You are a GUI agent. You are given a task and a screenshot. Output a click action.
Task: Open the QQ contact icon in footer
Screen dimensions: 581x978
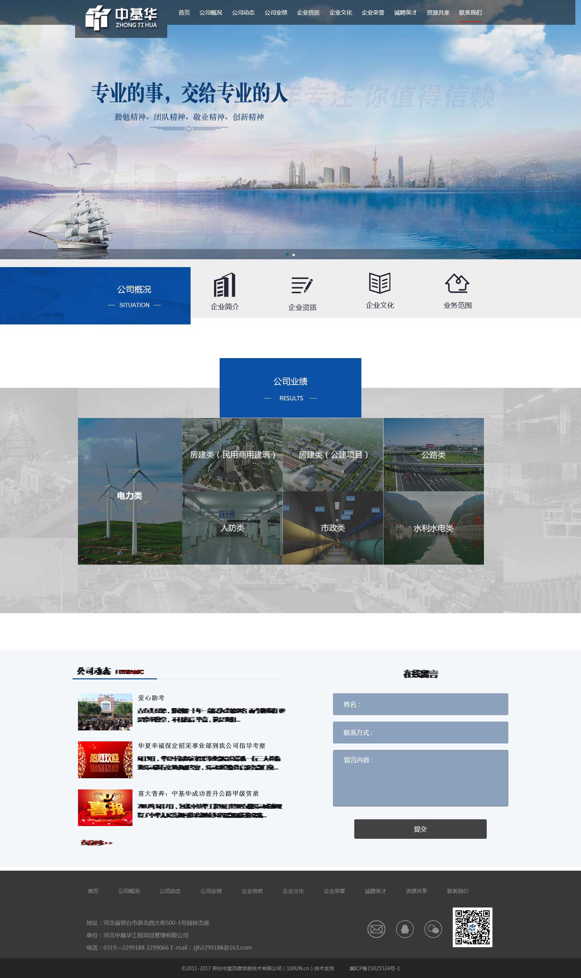pos(405,929)
